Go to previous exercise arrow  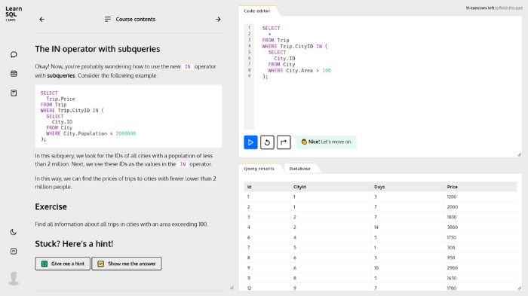(x=41, y=19)
